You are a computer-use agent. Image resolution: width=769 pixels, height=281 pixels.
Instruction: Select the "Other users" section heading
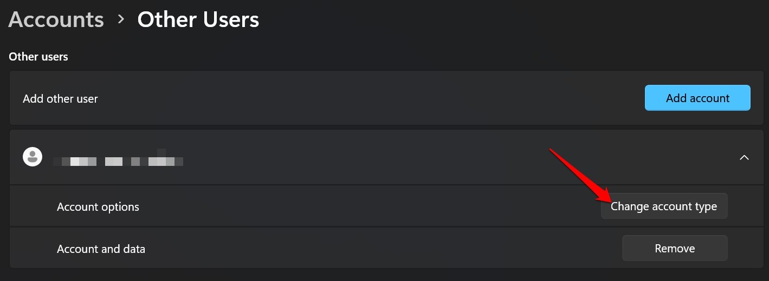point(38,56)
